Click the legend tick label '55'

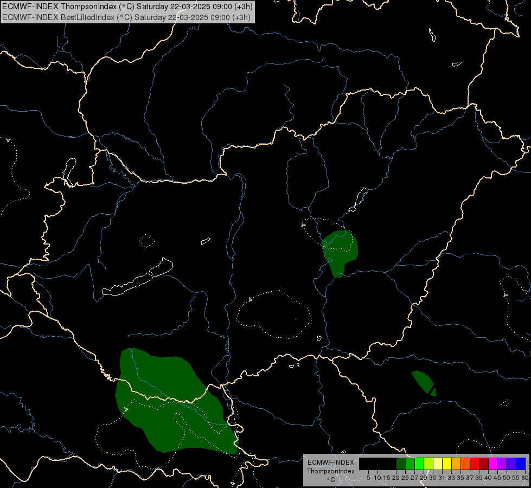(516, 478)
